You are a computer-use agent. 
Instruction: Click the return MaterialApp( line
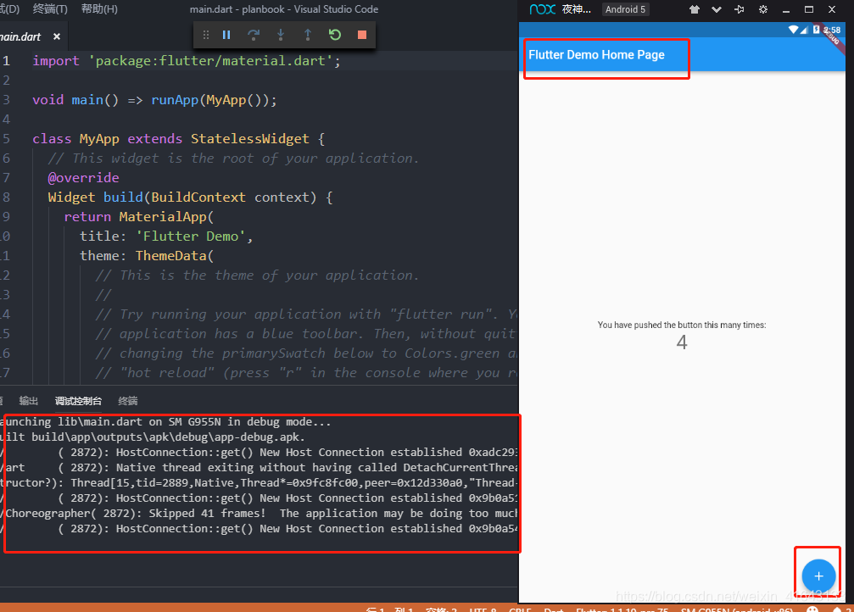point(139,217)
